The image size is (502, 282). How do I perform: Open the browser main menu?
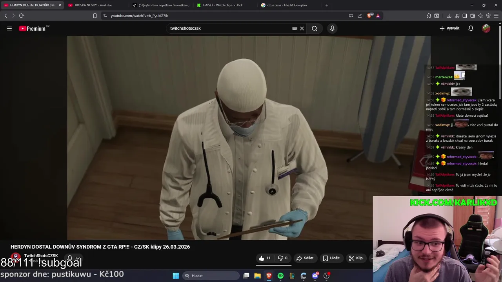[x=497, y=16]
